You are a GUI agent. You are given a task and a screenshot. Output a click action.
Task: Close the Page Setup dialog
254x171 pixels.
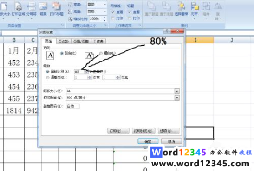[x=177, y=31]
